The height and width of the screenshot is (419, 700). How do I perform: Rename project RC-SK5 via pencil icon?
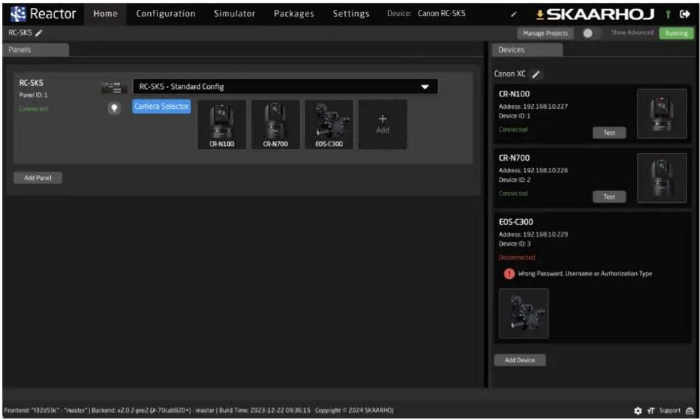pyautogui.click(x=39, y=33)
